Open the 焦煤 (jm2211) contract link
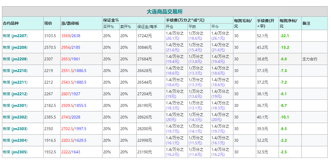This screenshot has width=331, height=161. [x=15, y=82]
